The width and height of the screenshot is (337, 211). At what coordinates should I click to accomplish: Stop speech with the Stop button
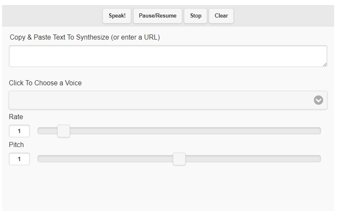[x=195, y=16]
